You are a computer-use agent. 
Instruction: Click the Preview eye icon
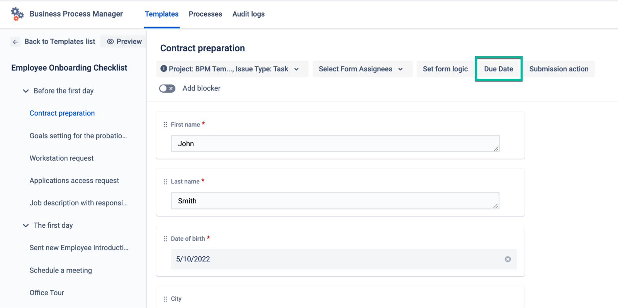coord(110,42)
